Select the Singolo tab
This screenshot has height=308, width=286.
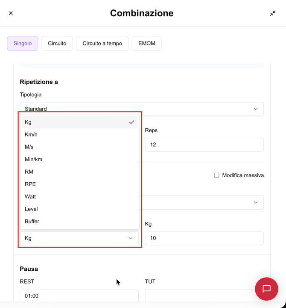click(x=23, y=43)
